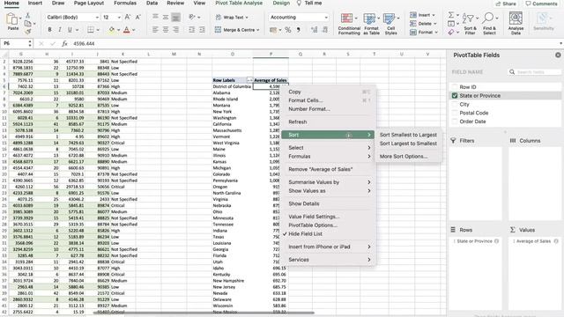Screen dimensions: 564x317
Task: Click the Comments button
Action: (x=541, y=4)
